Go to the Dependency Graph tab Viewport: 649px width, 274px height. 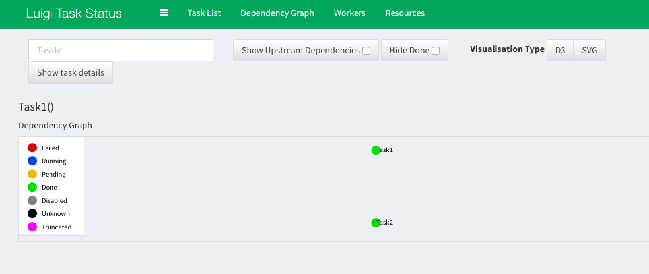[277, 13]
